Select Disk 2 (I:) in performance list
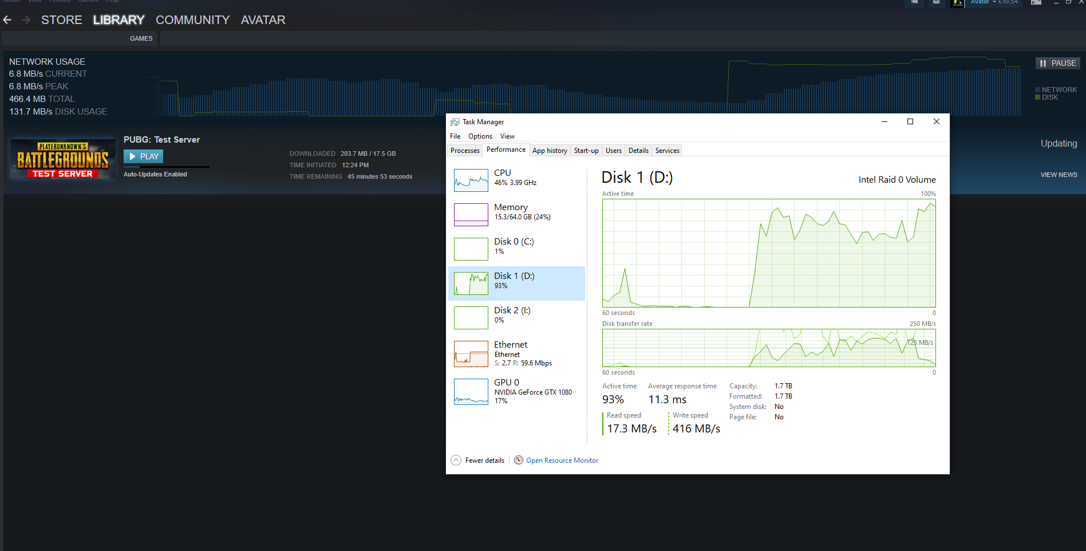1086x551 pixels. tap(516, 318)
